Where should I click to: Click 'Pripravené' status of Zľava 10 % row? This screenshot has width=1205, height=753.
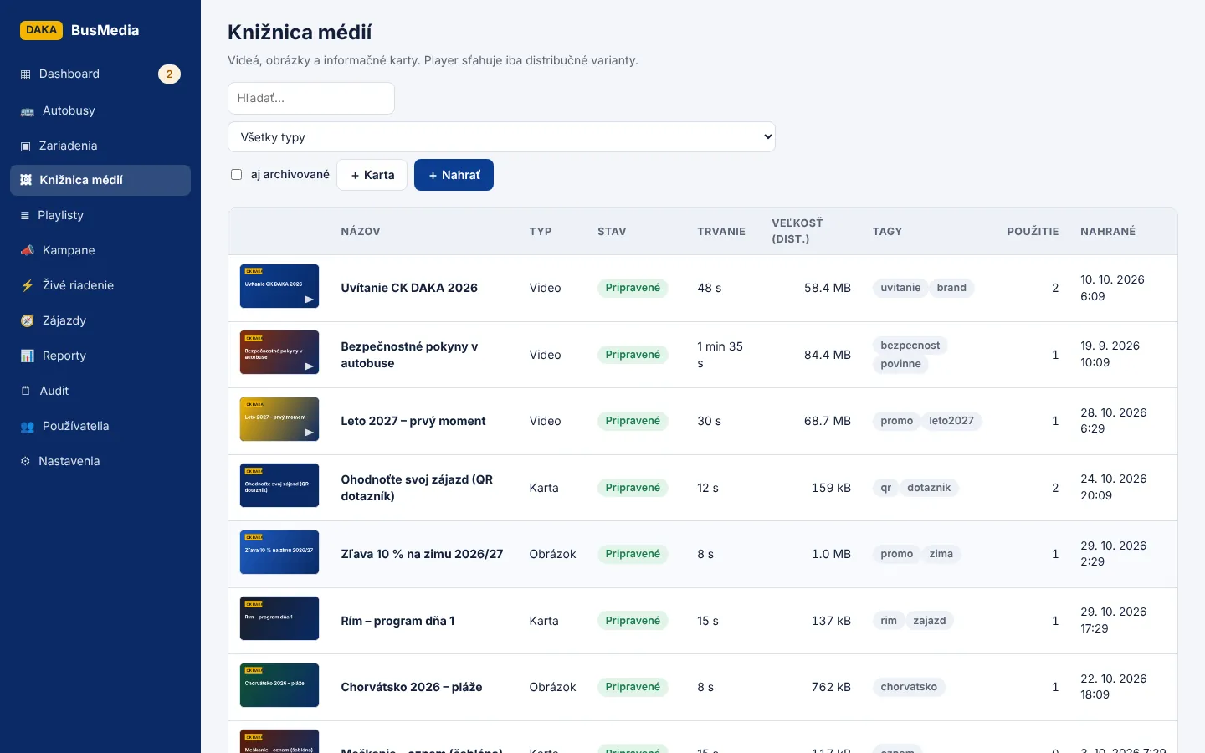point(633,554)
